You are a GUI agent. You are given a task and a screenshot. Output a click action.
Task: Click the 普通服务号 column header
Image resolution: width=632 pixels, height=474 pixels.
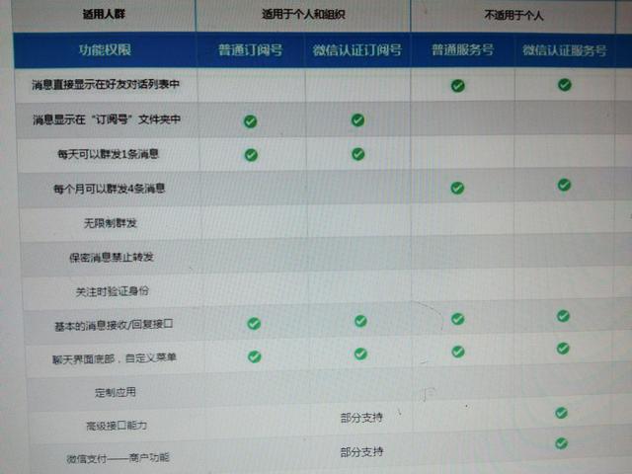point(462,50)
